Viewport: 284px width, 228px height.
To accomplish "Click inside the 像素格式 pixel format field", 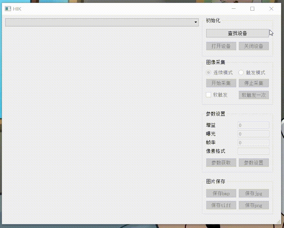I will [253, 151].
